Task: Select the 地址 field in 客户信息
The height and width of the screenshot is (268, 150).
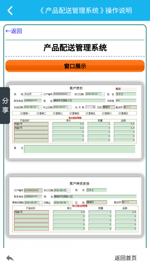Action: [79, 100]
